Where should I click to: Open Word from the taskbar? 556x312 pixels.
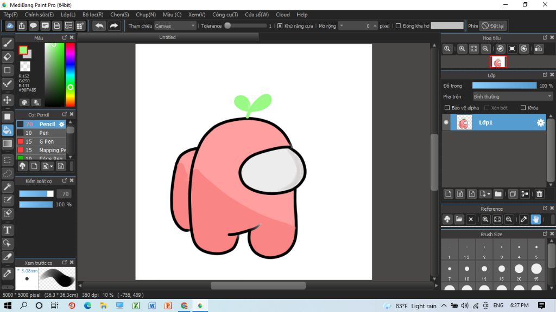pos(152,305)
